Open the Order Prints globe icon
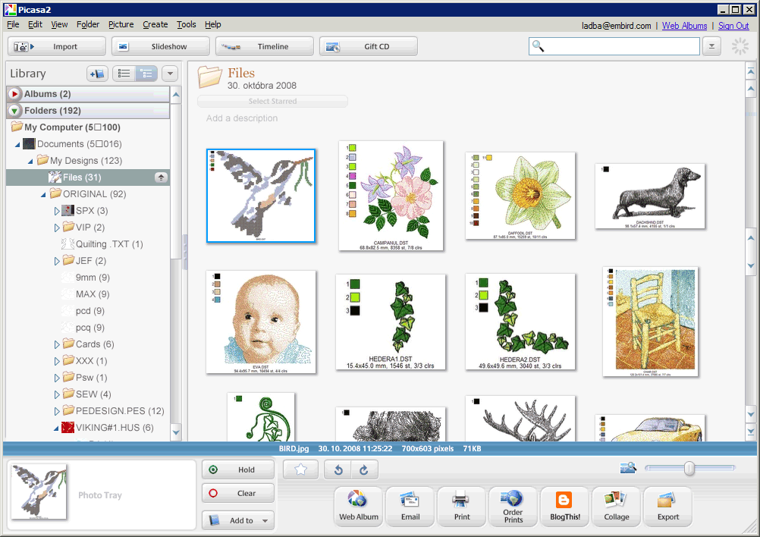The image size is (760, 537). [513, 507]
